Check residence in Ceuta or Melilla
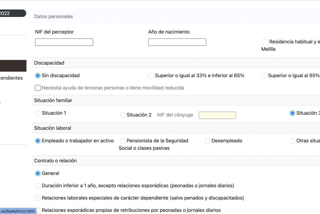320x214 pixels. [265, 42]
